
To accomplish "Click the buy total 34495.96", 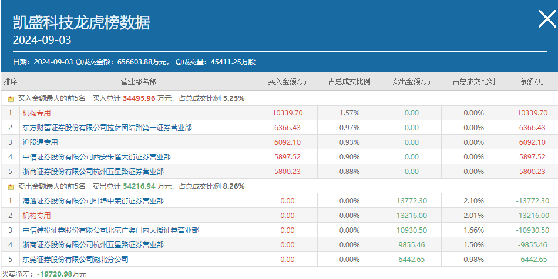I will 139,98.
